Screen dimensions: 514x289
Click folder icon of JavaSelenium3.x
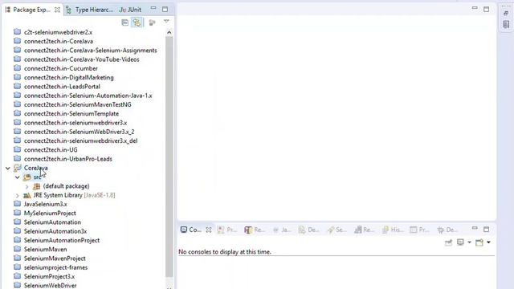(18, 204)
